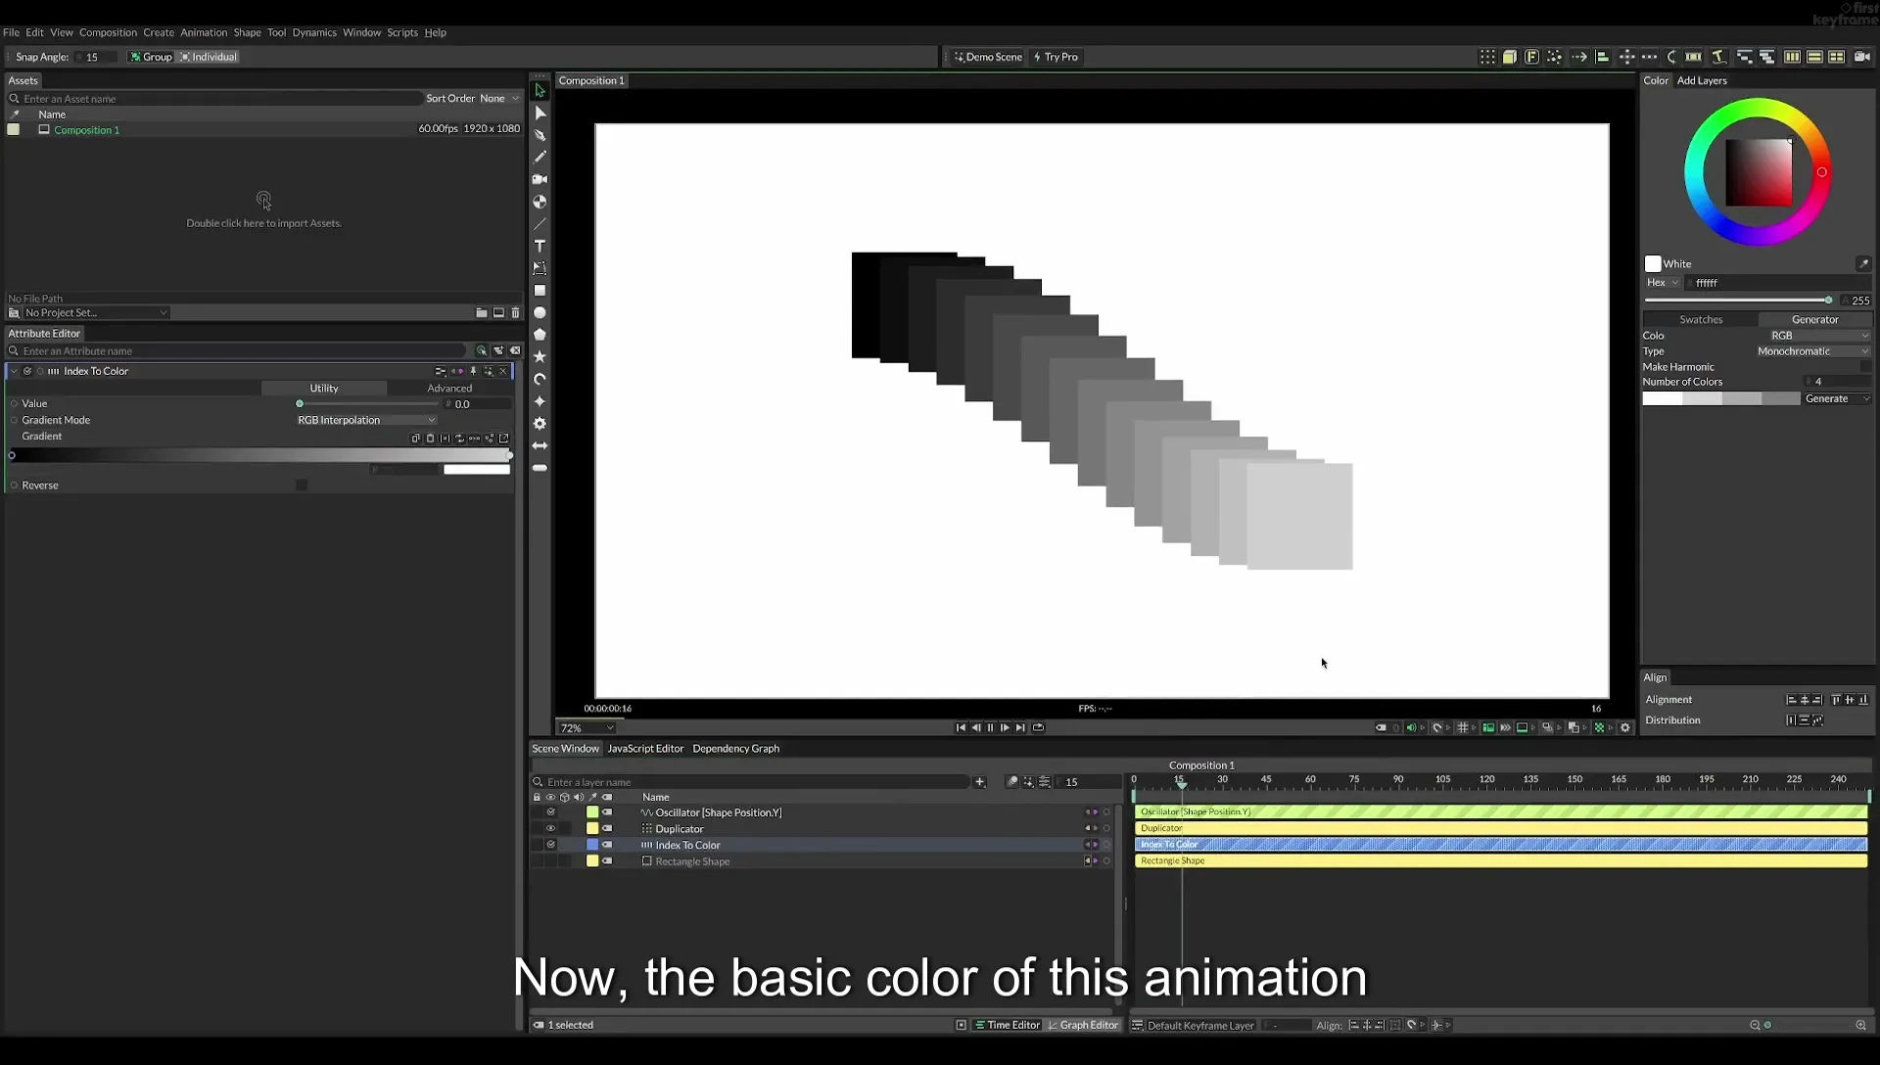The width and height of the screenshot is (1880, 1065).
Task: Toggle the Reverse checkbox
Action: pos(302,486)
